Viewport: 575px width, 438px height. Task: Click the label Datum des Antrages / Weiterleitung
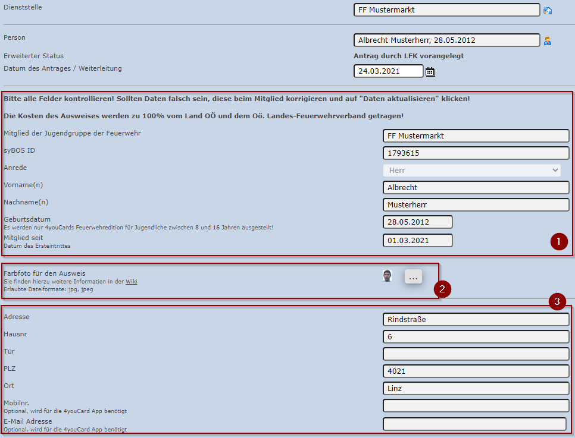(62, 68)
